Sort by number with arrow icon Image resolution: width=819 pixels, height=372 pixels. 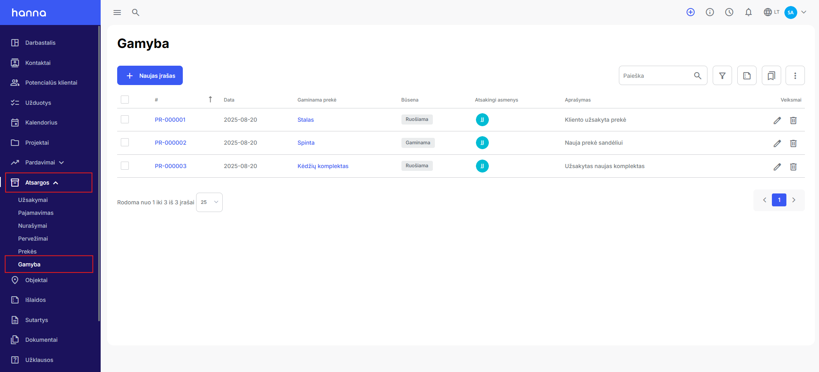coord(210,100)
